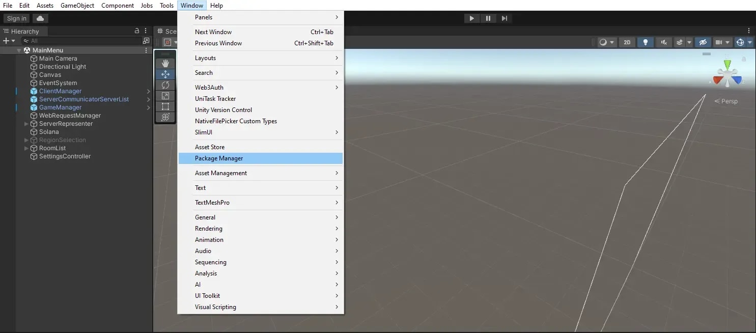Open the Scene effects dropdown arrow

689,42
